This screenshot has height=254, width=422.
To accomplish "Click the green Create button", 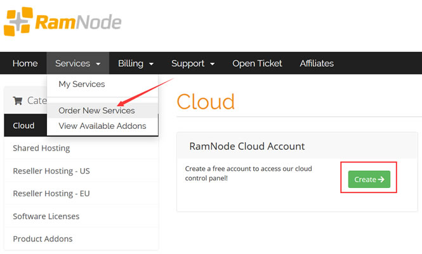I will [x=369, y=179].
